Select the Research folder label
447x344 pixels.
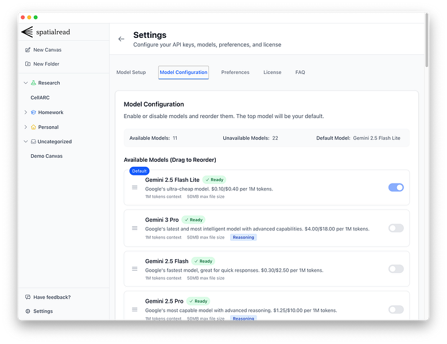pos(49,83)
